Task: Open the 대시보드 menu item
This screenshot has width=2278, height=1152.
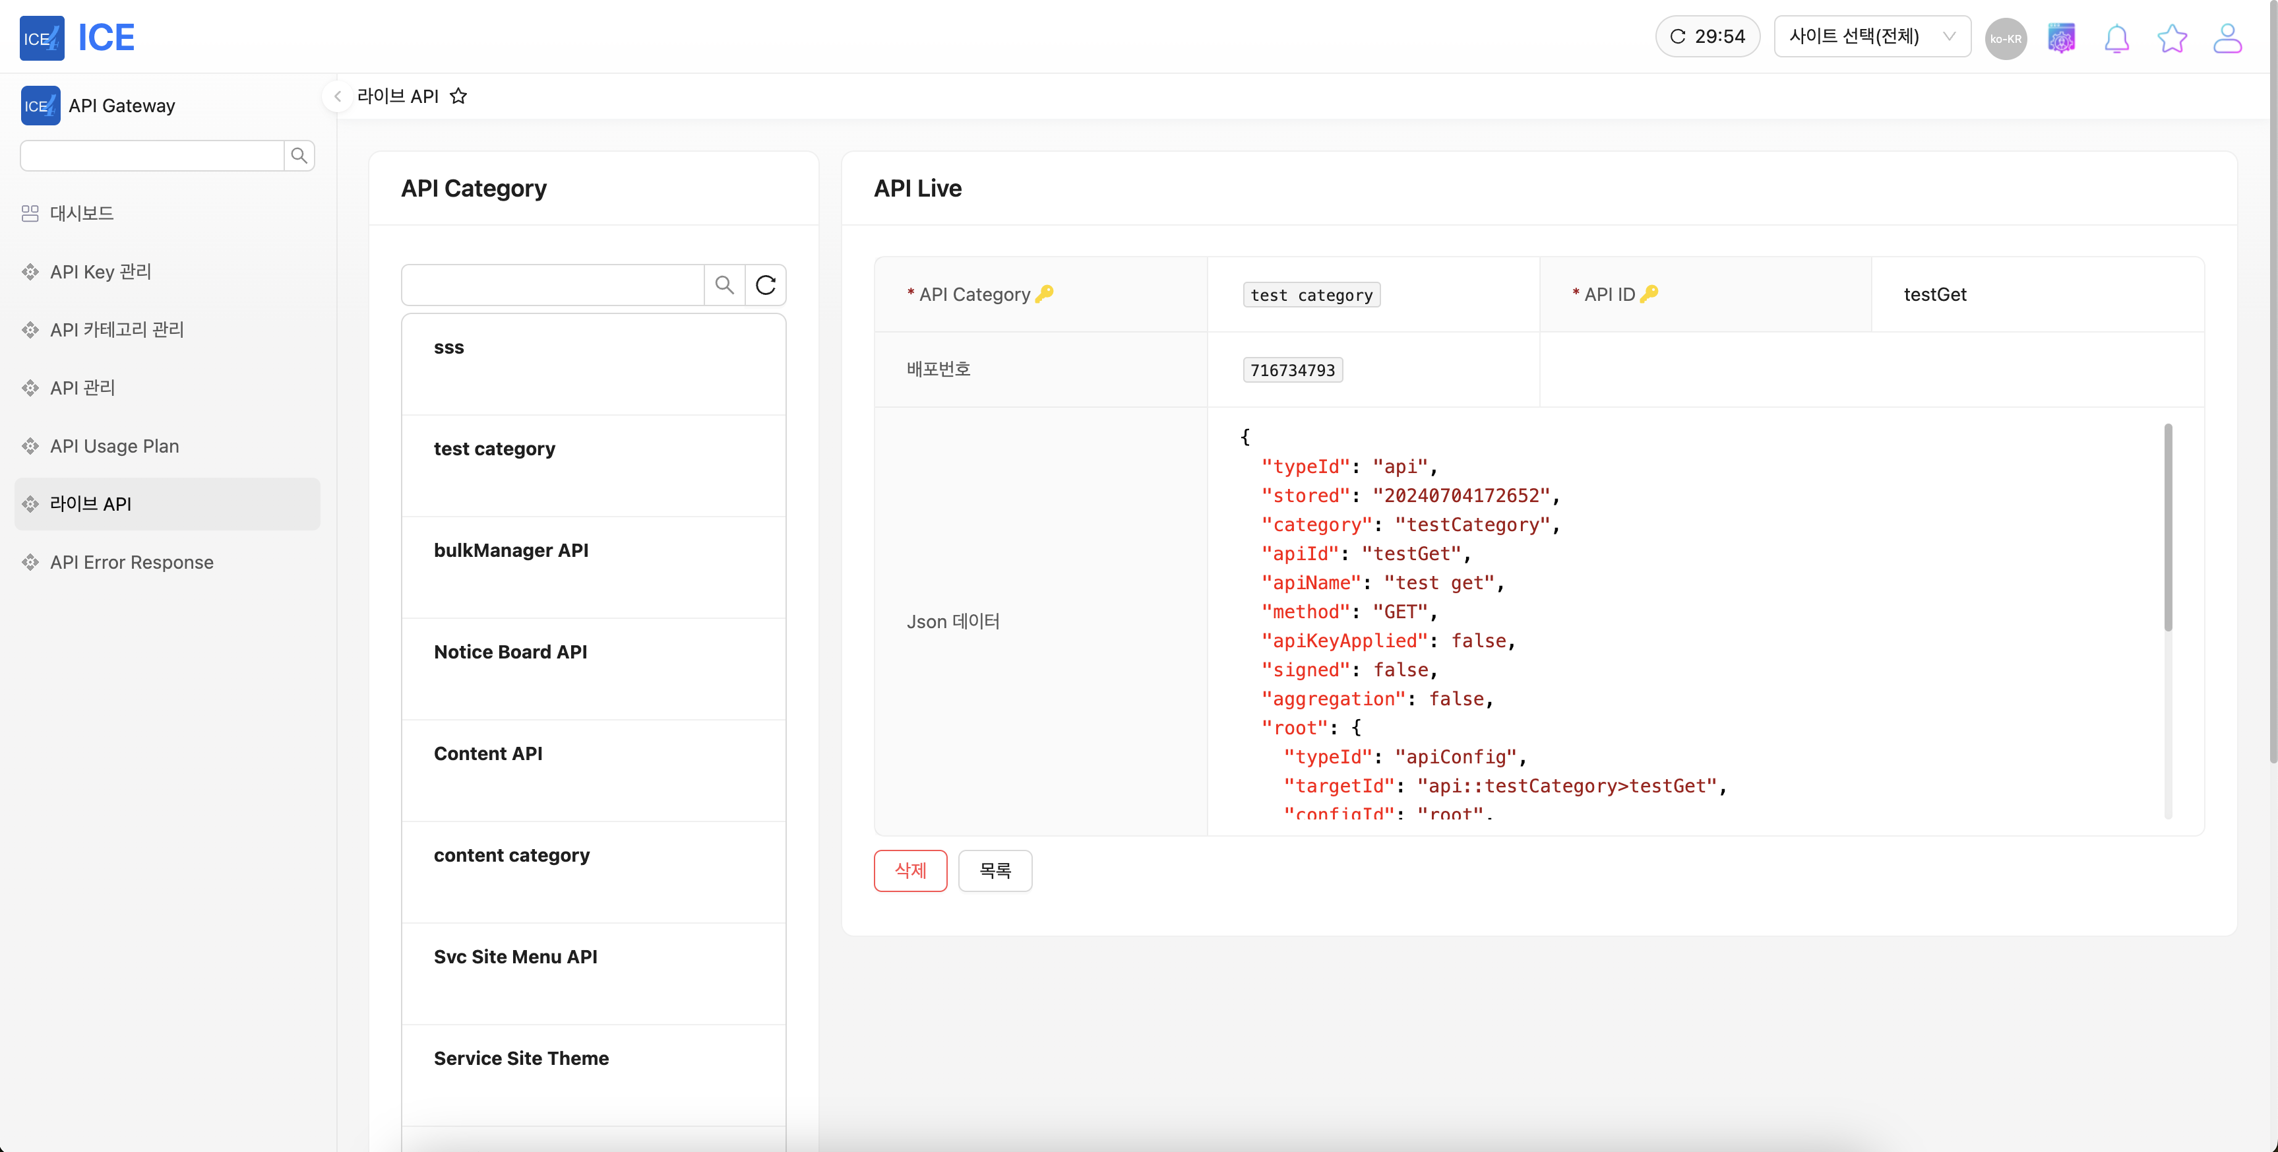Action: (x=167, y=213)
